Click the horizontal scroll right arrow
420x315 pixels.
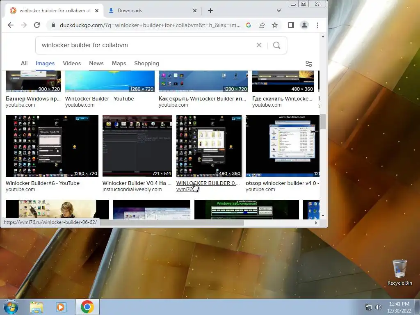[316, 223]
